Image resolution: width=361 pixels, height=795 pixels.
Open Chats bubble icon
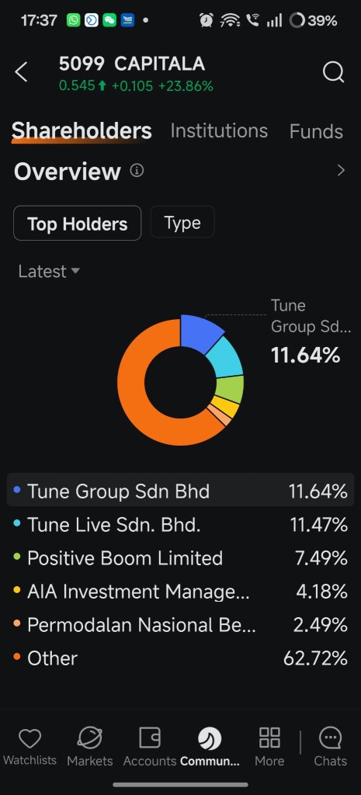330,738
